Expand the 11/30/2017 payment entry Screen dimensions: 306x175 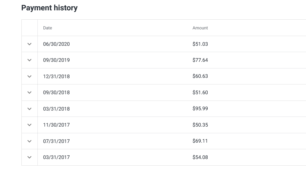coord(29,125)
